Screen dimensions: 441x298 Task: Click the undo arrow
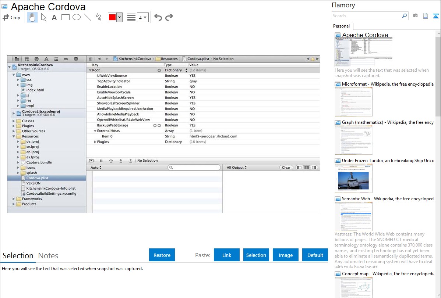click(x=158, y=17)
